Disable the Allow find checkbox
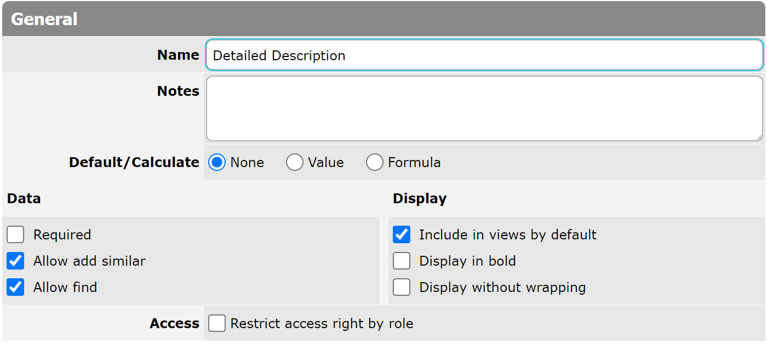 16,288
